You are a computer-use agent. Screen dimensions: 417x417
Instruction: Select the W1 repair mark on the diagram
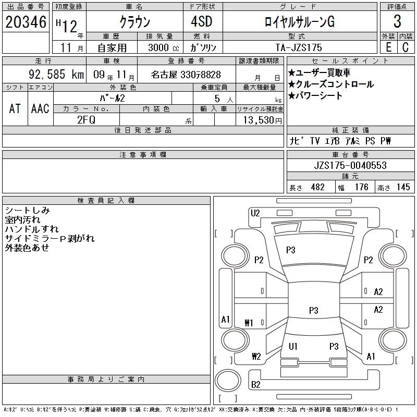248,323
